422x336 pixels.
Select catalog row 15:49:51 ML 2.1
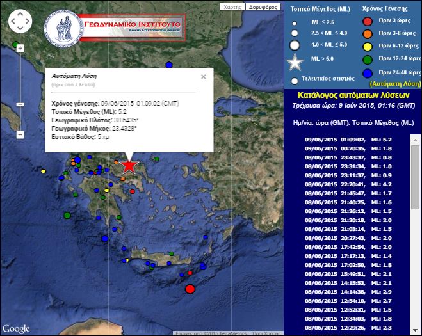348,274
